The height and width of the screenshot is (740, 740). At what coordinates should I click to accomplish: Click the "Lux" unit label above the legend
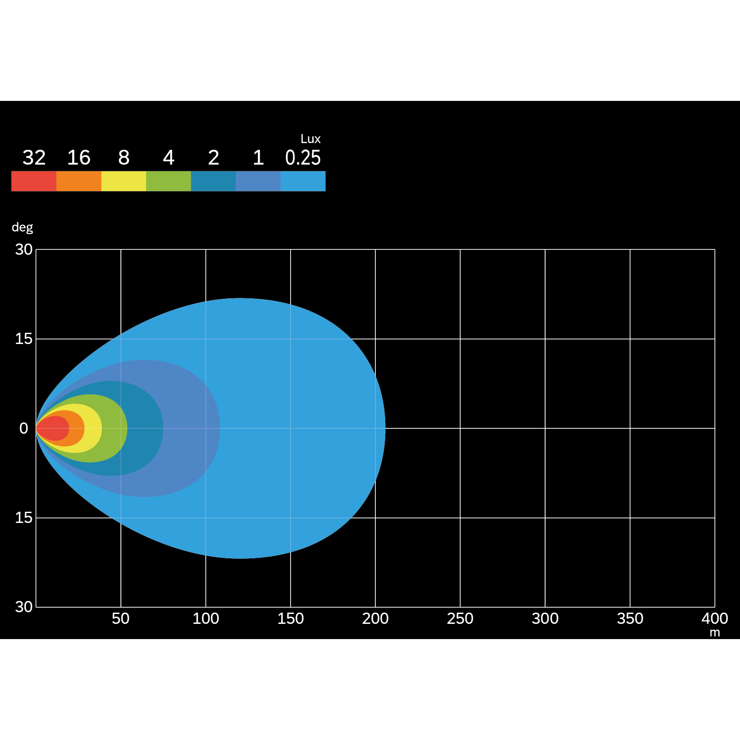tap(310, 139)
